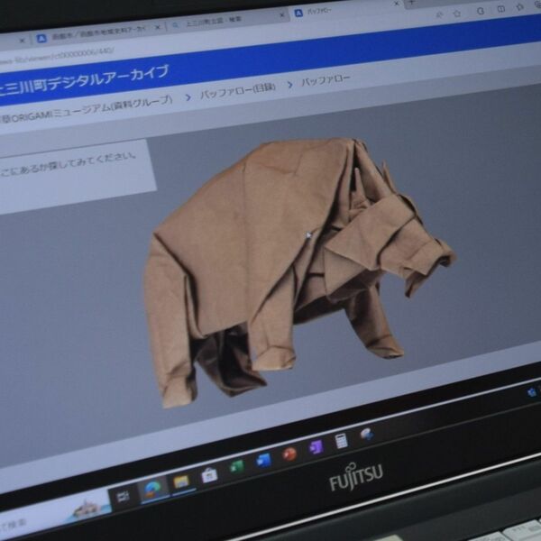Close the 函館市 archive tab

tap(158, 27)
